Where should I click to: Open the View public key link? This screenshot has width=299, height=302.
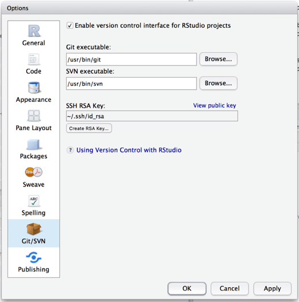pyautogui.click(x=214, y=105)
